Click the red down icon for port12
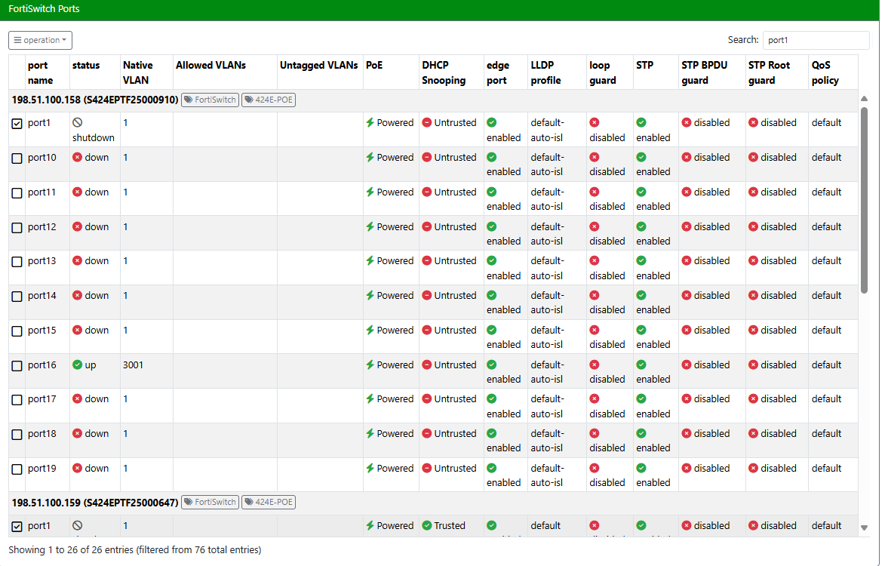 77,227
